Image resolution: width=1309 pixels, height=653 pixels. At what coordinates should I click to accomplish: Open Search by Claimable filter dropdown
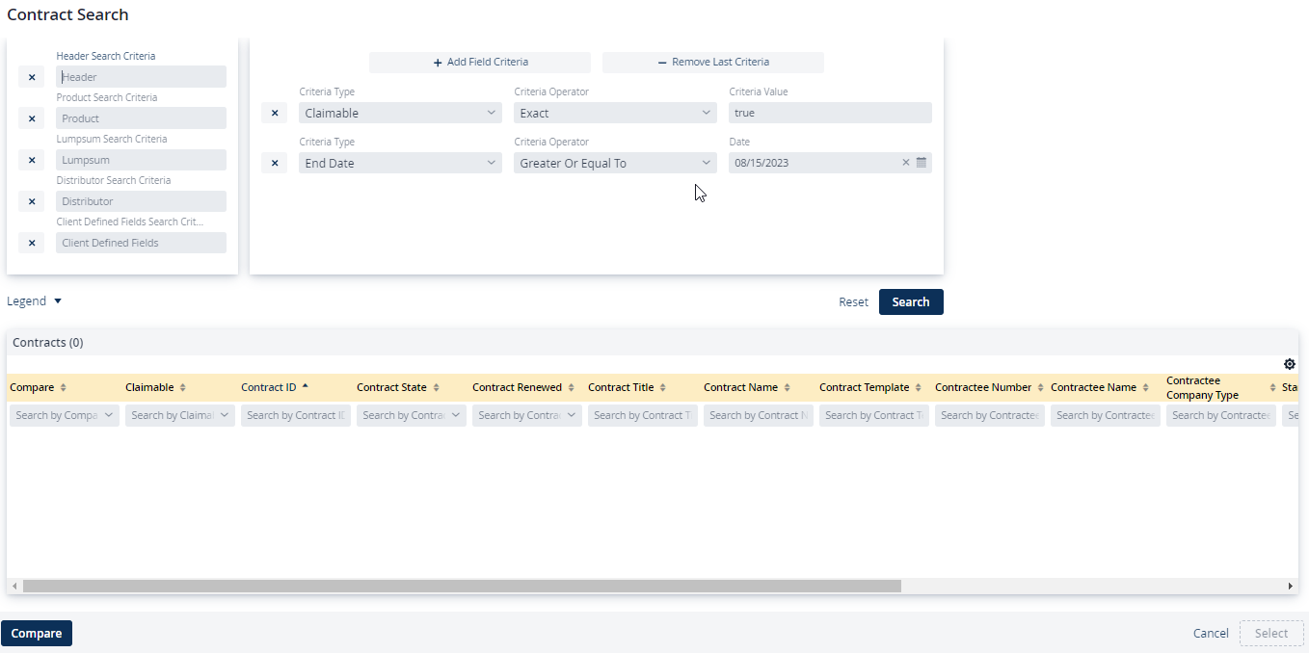pos(179,415)
